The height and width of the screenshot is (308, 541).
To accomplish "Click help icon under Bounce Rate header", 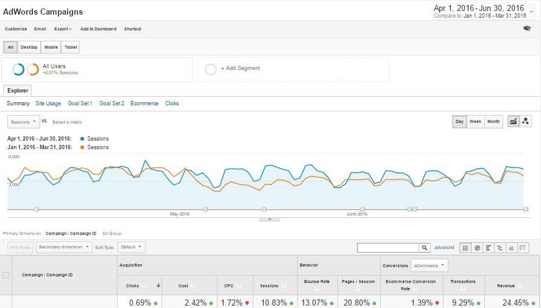I will tap(317, 289).
